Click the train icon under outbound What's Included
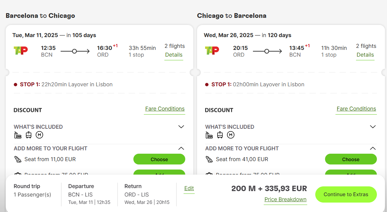The height and width of the screenshot is (212, 387). [x=29, y=135]
